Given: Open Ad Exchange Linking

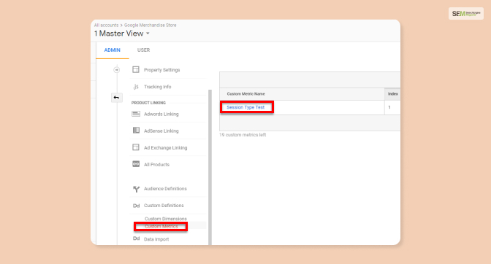Looking at the screenshot, I should tap(166, 148).
